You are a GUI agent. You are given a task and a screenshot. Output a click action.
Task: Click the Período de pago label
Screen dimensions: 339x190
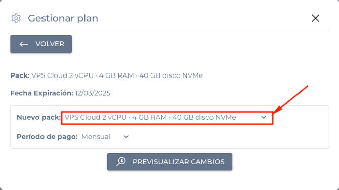[x=47, y=137]
